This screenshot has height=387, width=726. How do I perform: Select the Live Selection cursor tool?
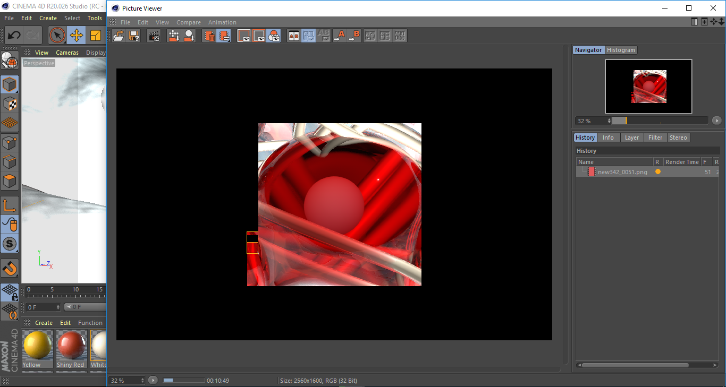click(x=57, y=36)
